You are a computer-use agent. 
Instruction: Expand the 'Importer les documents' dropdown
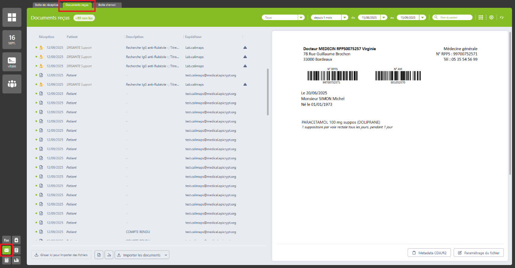click(166, 255)
